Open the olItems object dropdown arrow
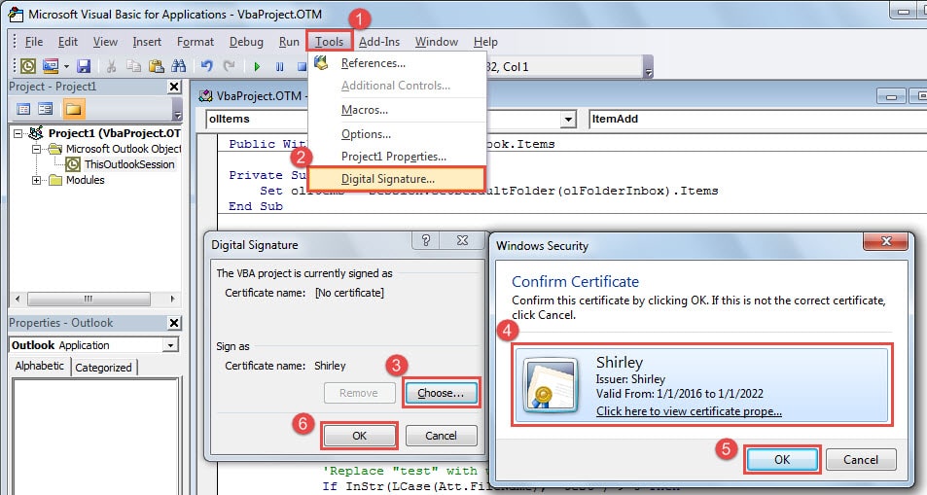The height and width of the screenshot is (495, 927). 568,119
